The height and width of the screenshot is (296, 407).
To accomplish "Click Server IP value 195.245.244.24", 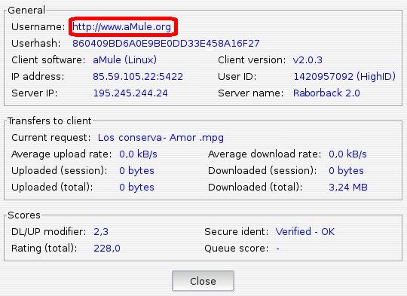I will click(130, 93).
